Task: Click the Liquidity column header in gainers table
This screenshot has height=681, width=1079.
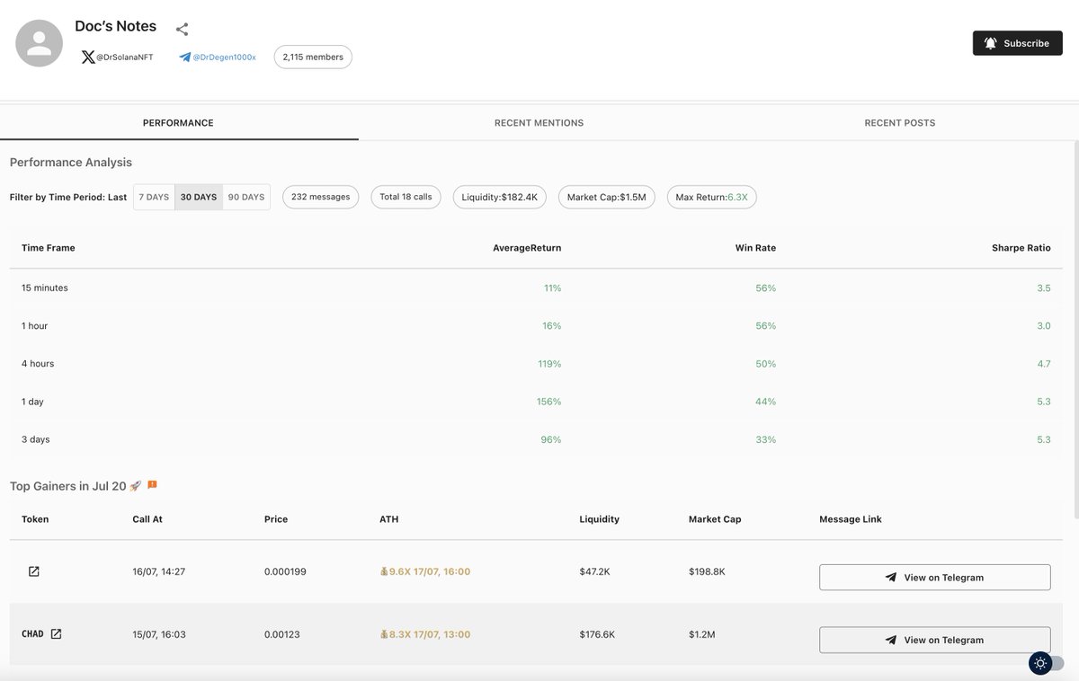Action: 600,519
